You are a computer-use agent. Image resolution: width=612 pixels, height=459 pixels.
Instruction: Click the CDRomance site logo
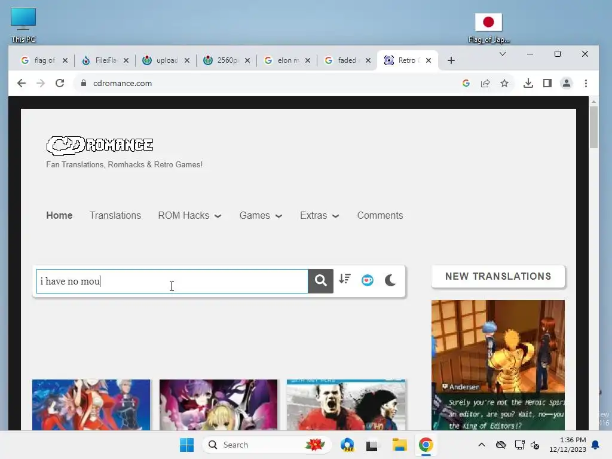(100, 145)
